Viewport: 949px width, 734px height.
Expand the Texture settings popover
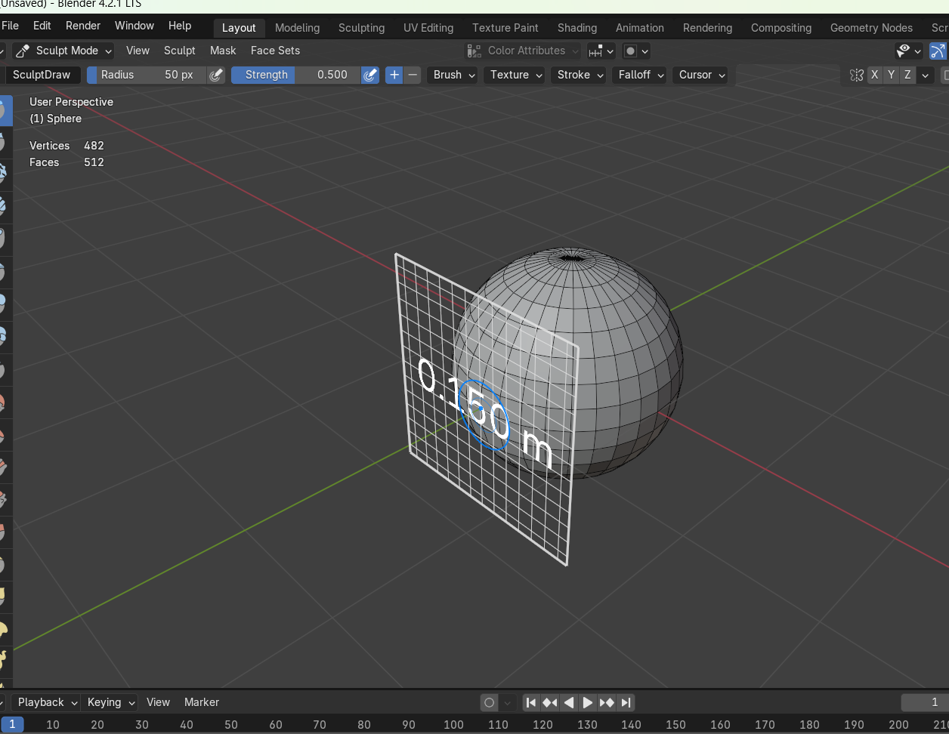tap(514, 75)
